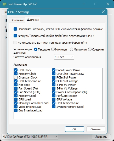Toggle updating sensors in background mode
Screen dimensions: 114x141
click(15, 29)
